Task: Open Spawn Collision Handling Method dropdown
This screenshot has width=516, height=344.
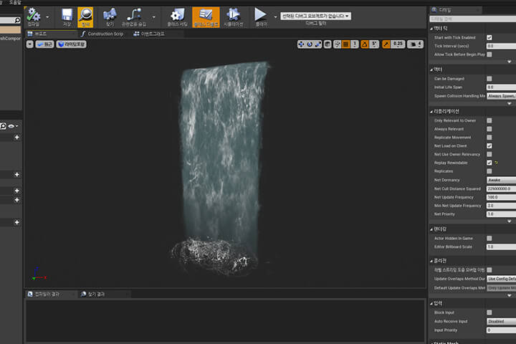Action: click(501, 96)
